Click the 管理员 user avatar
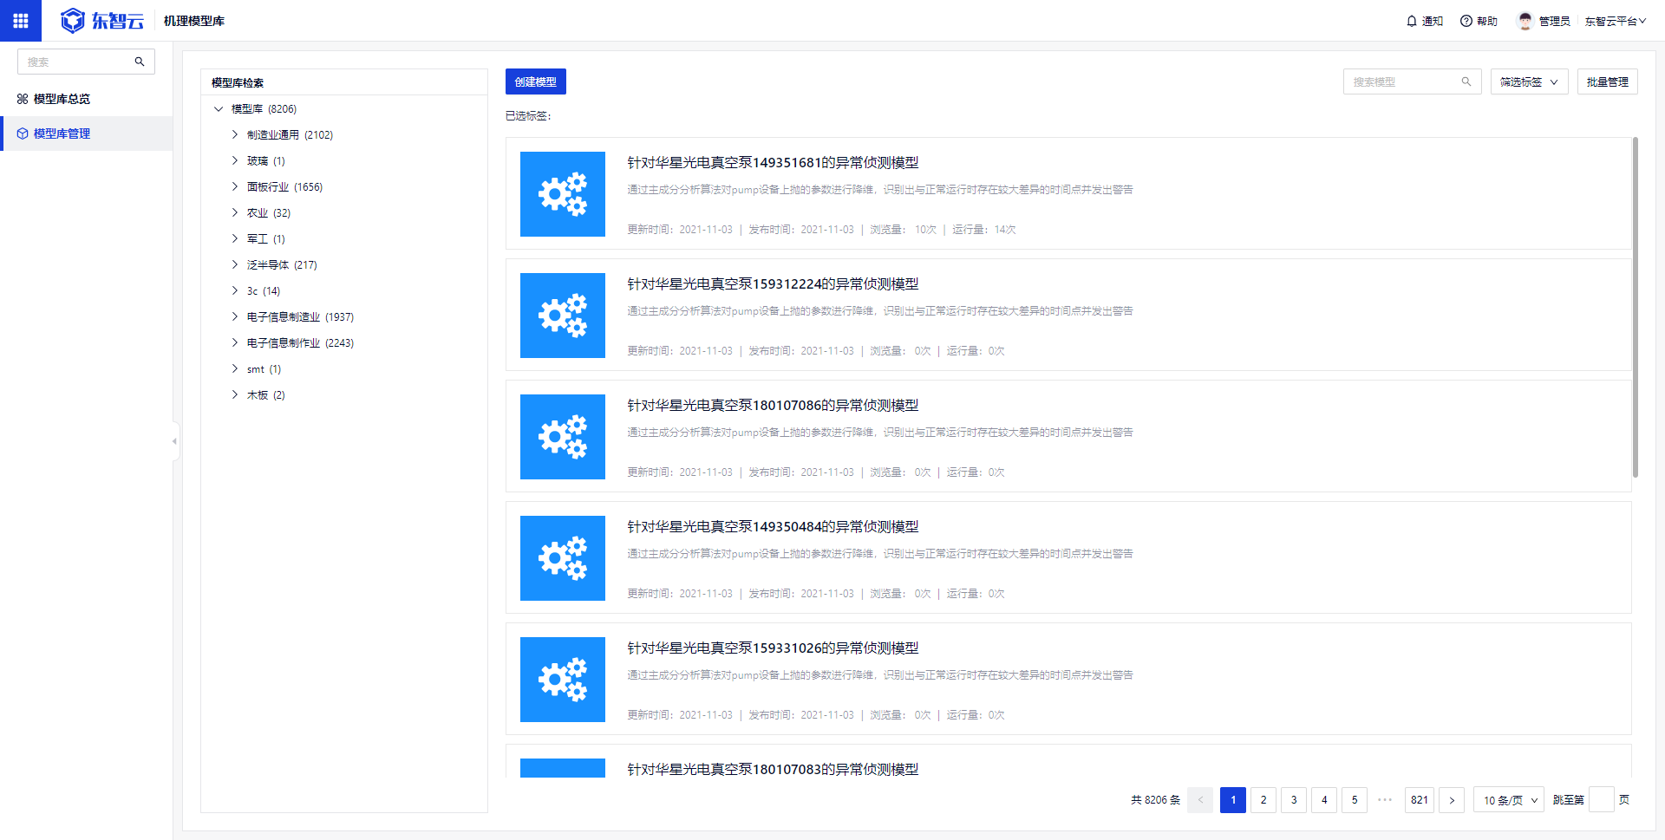 tap(1525, 21)
